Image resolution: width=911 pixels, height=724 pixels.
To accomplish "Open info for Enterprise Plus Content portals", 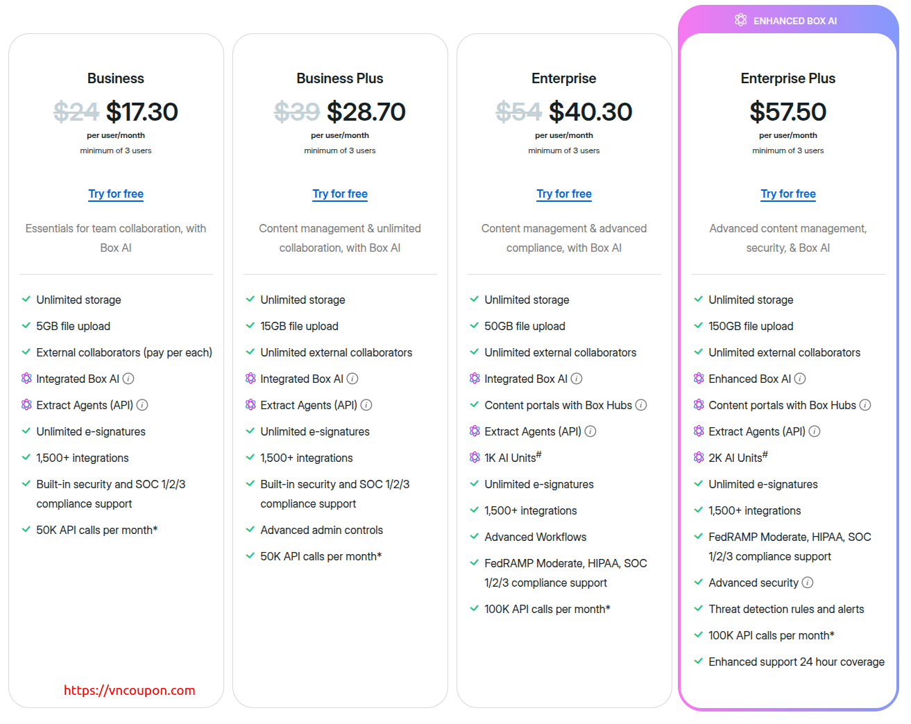I will (865, 405).
